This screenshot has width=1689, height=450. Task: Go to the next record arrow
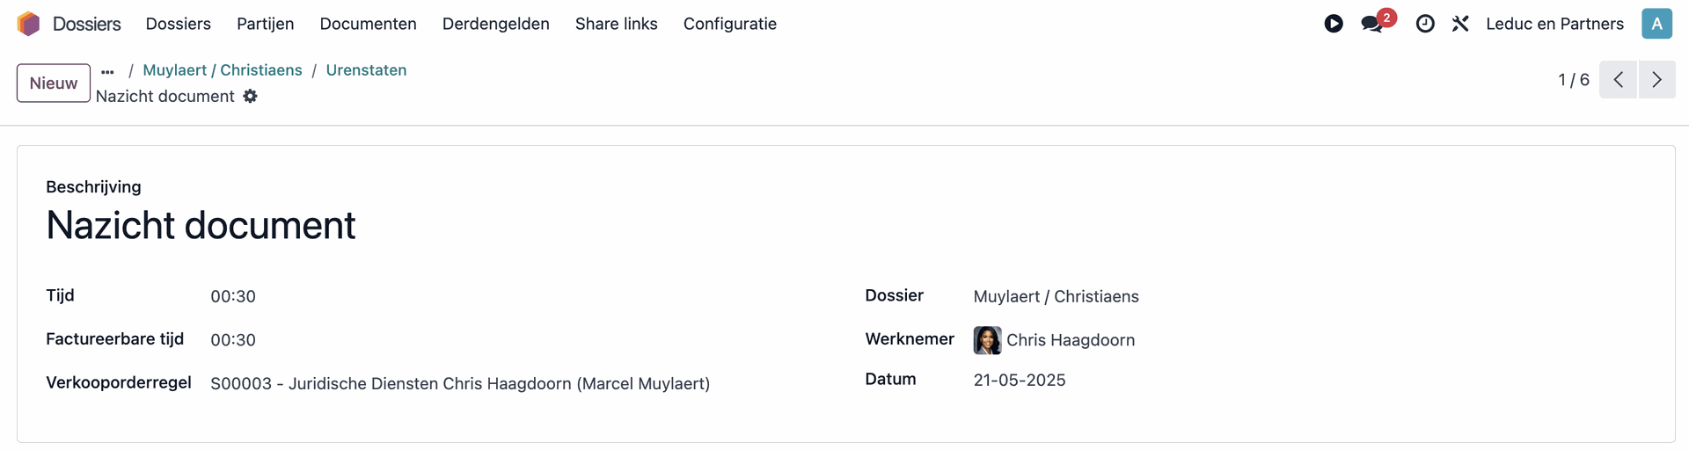pos(1656,80)
